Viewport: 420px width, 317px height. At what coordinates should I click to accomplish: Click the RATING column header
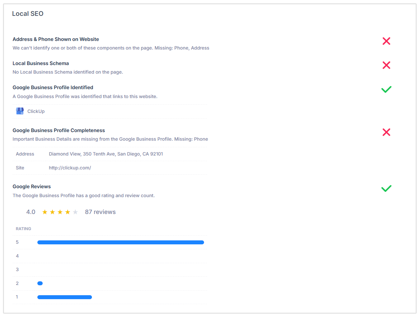click(23, 229)
